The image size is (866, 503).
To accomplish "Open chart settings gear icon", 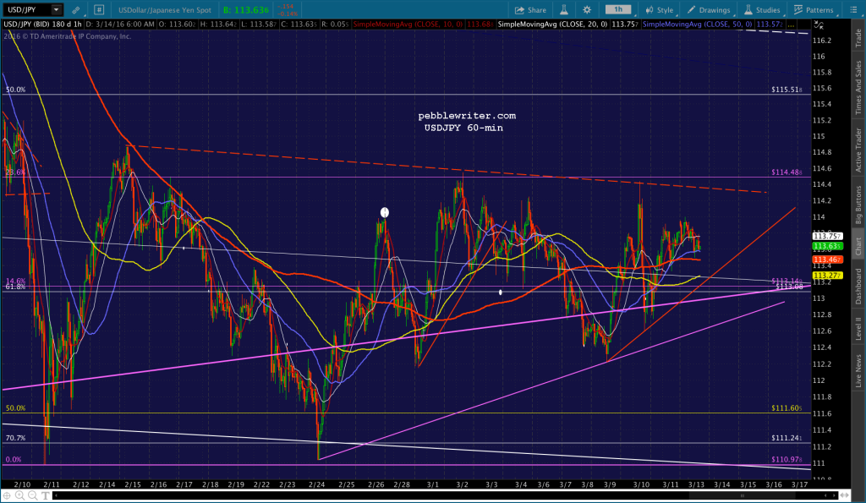I will 587,10.
